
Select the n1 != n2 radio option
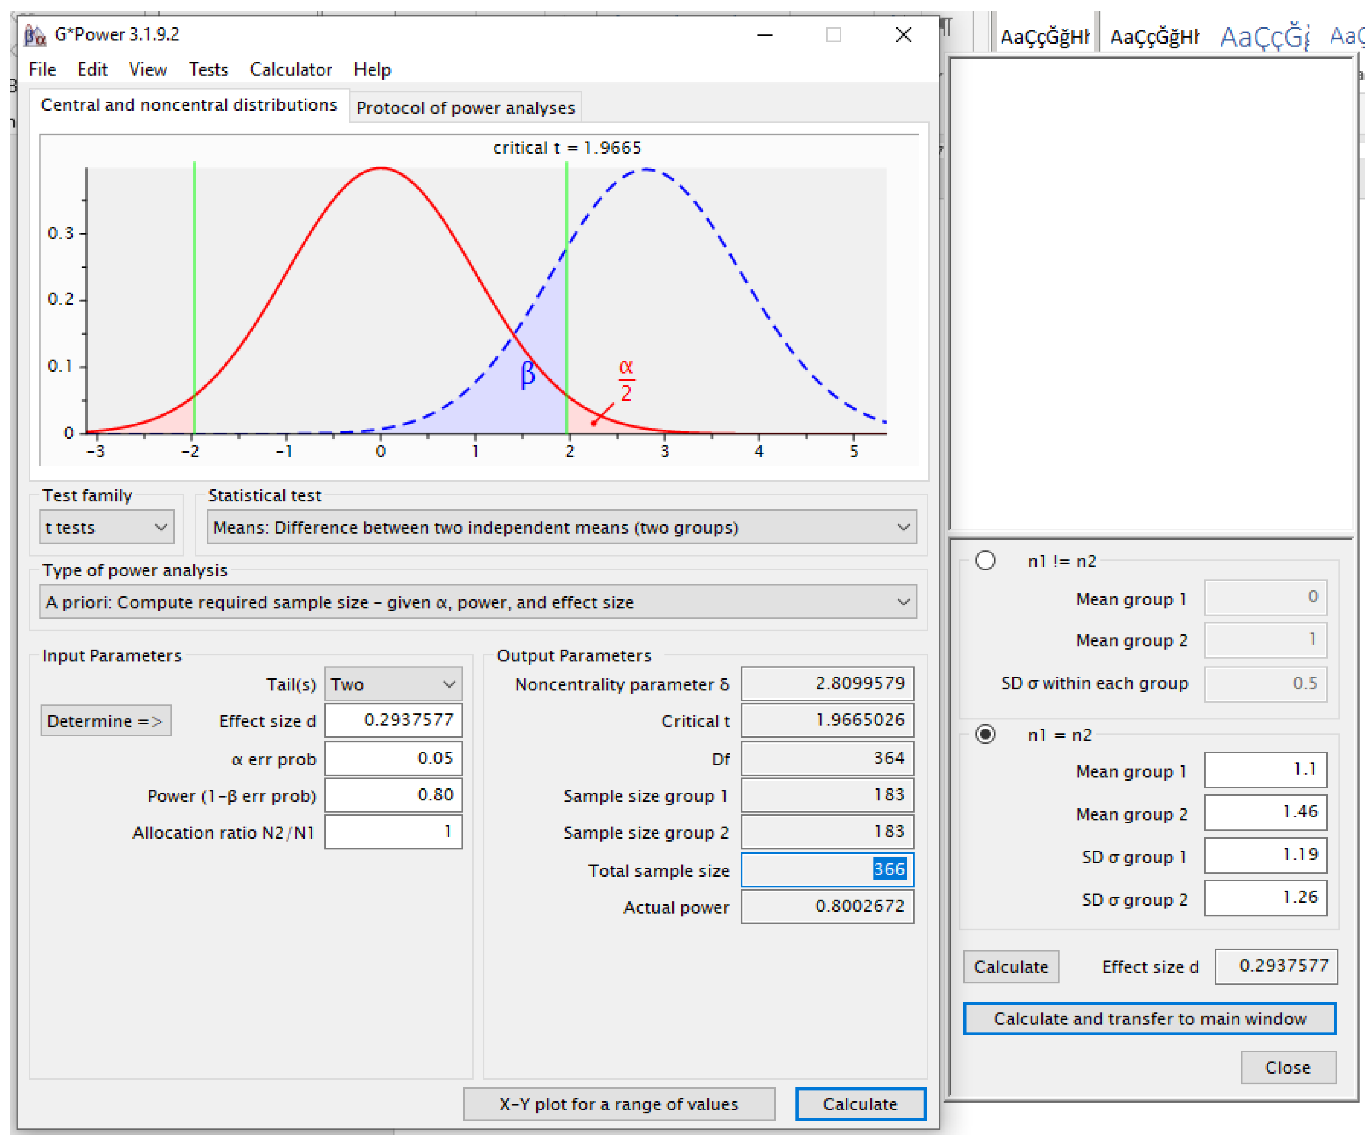coord(986,561)
